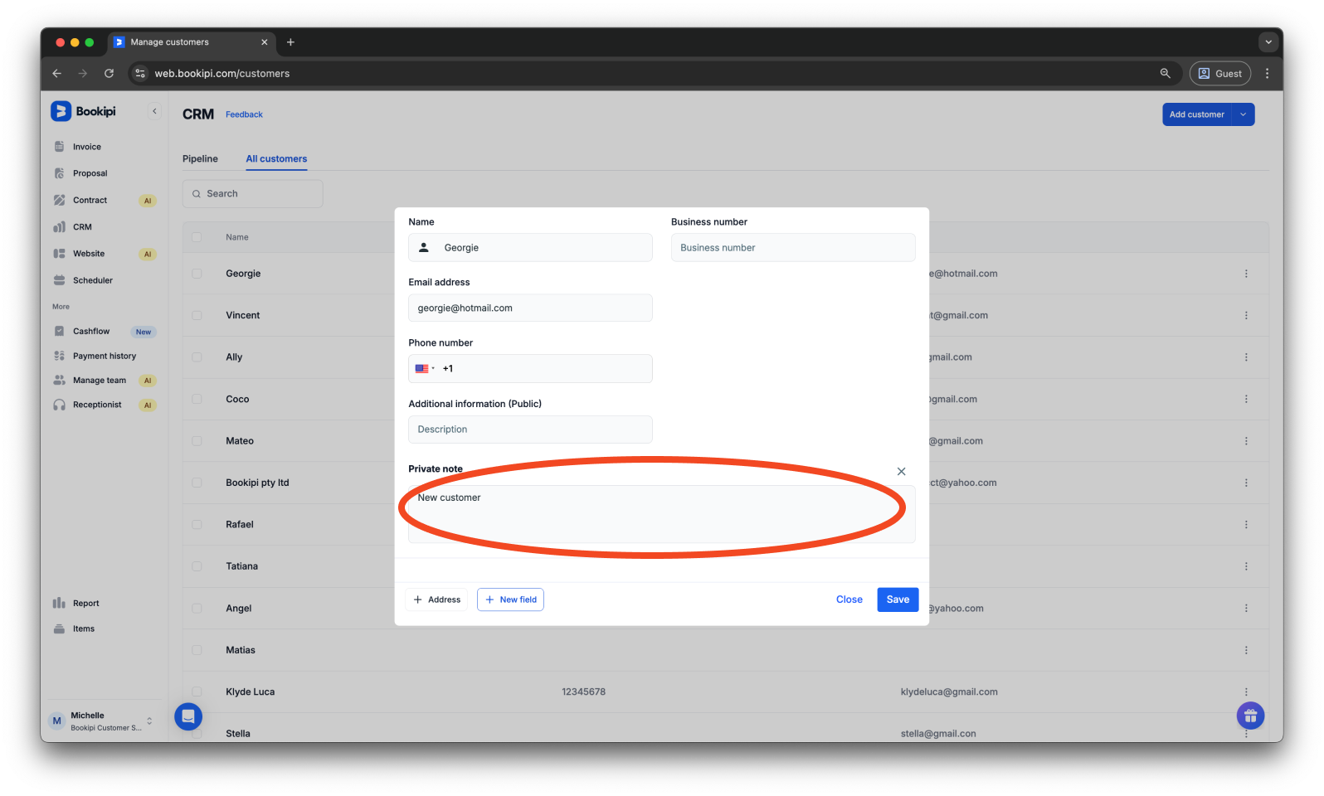Check the Coco row checkbox
Viewport: 1324px width, 796px height.
pos(197,399)
